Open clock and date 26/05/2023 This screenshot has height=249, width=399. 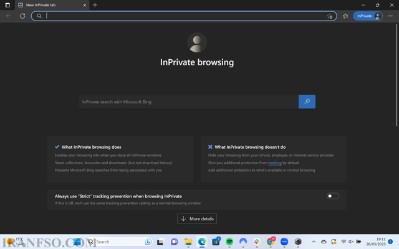pos(376,242)
